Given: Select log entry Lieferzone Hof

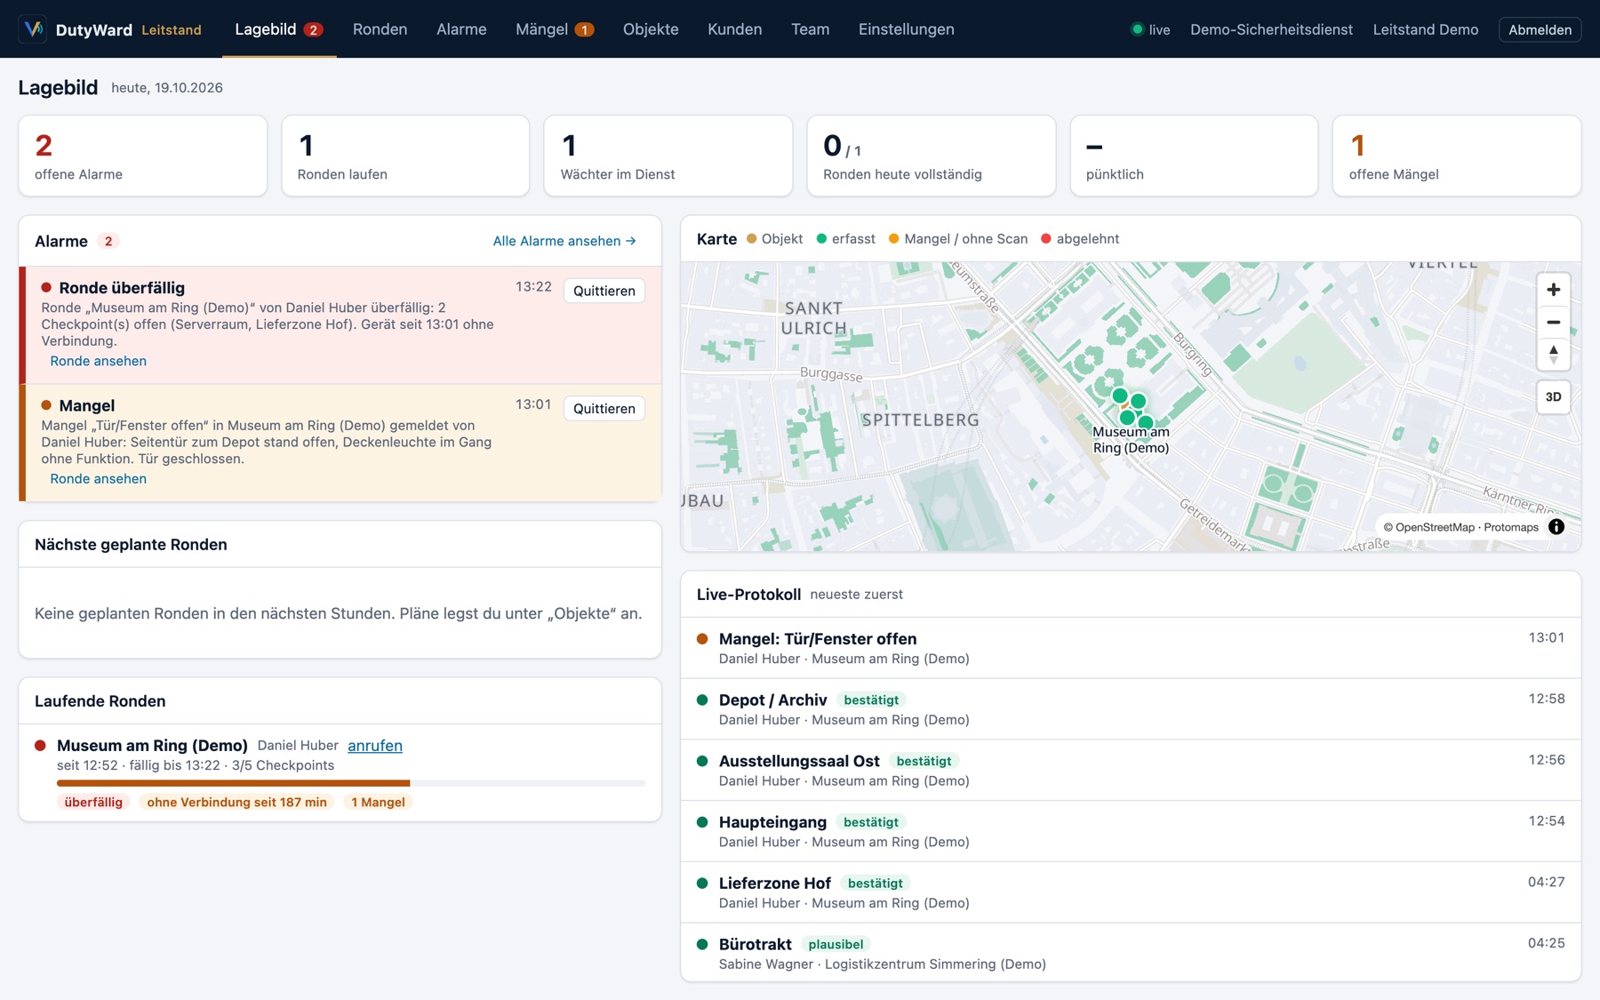Looking at the screenshot, I should pos(1131,892).
